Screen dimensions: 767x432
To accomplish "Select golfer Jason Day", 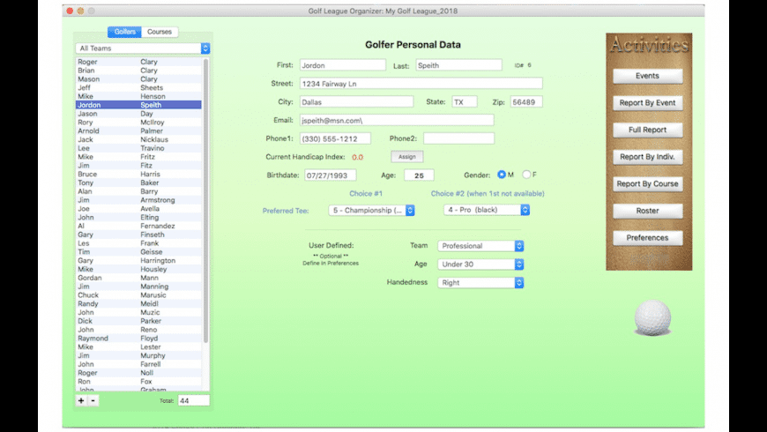I will tap(138, 114).
